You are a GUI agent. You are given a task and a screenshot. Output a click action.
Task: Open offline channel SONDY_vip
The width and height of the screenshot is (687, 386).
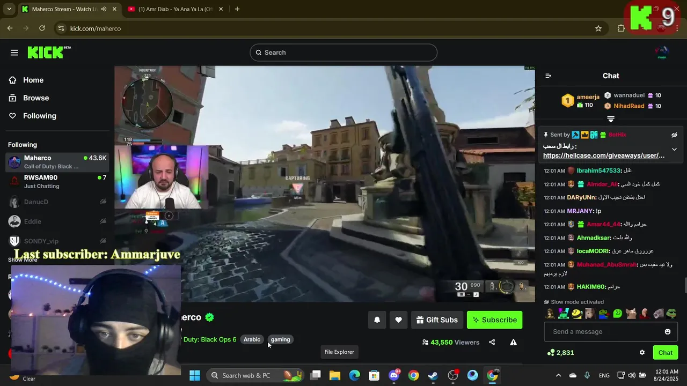[57, 241]
